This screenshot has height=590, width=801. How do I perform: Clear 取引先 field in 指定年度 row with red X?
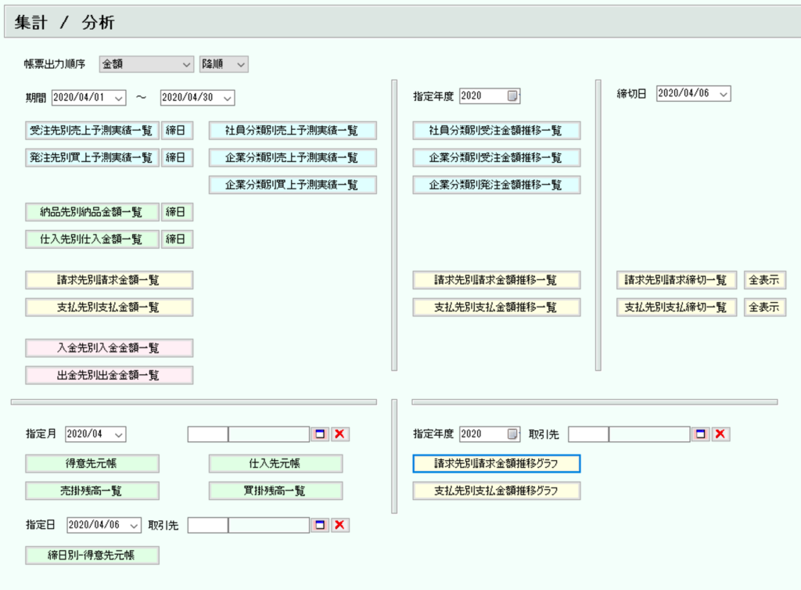tap(720, 434)
